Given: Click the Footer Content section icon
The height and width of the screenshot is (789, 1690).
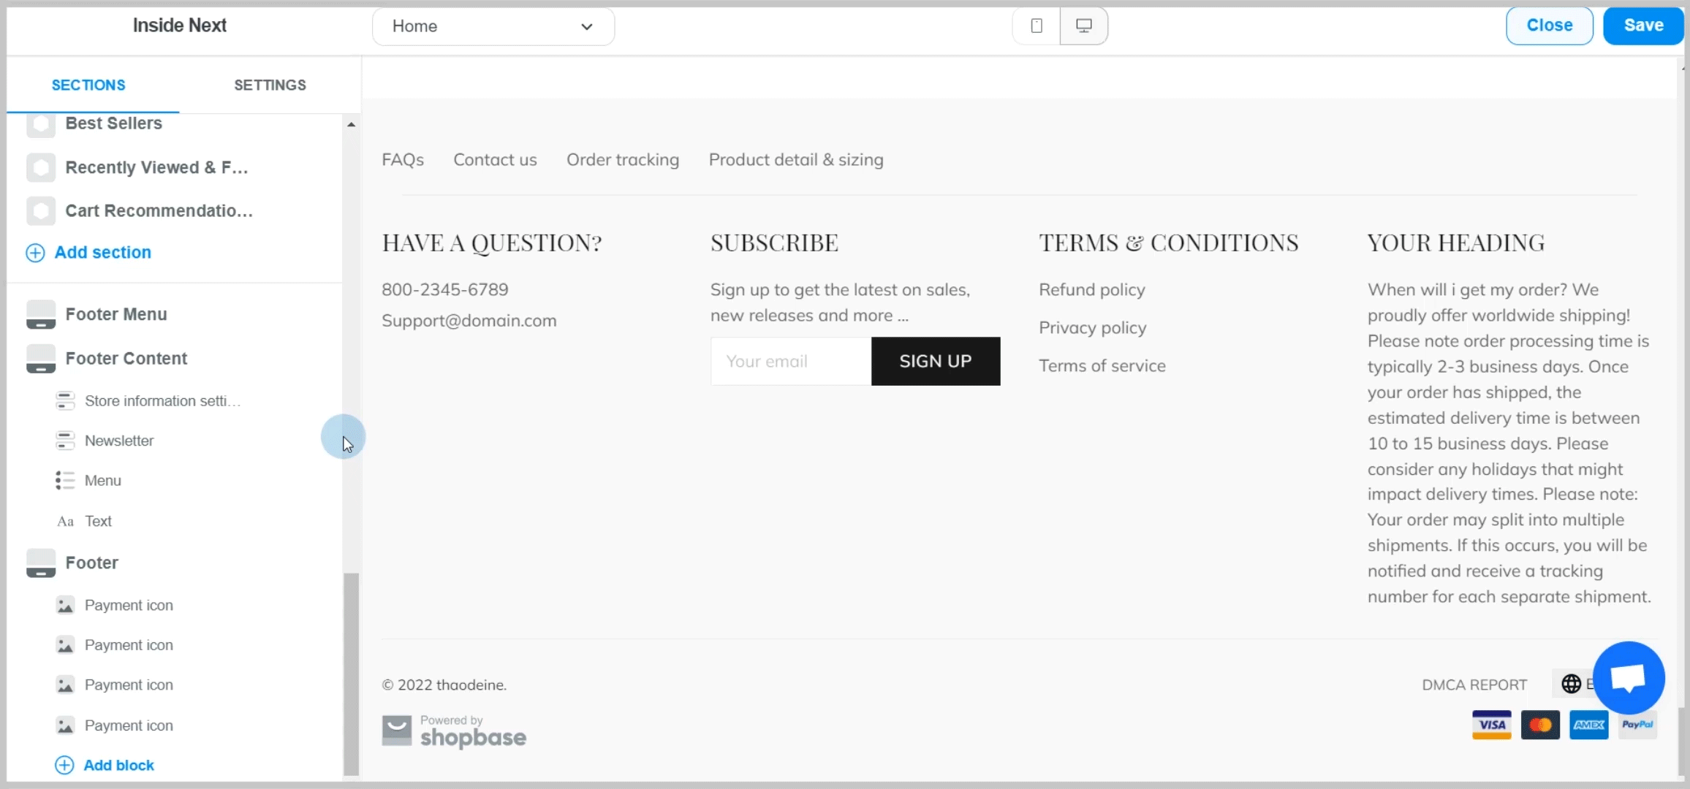Looking at the screenshot, I should click(x=41, y=359).
